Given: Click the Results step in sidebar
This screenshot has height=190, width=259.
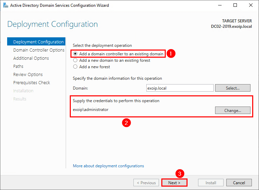Looking at the screenshot, I should (x=20, y=99).
